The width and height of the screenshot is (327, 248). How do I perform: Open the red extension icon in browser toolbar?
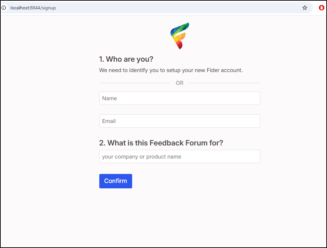click(321, 8)
